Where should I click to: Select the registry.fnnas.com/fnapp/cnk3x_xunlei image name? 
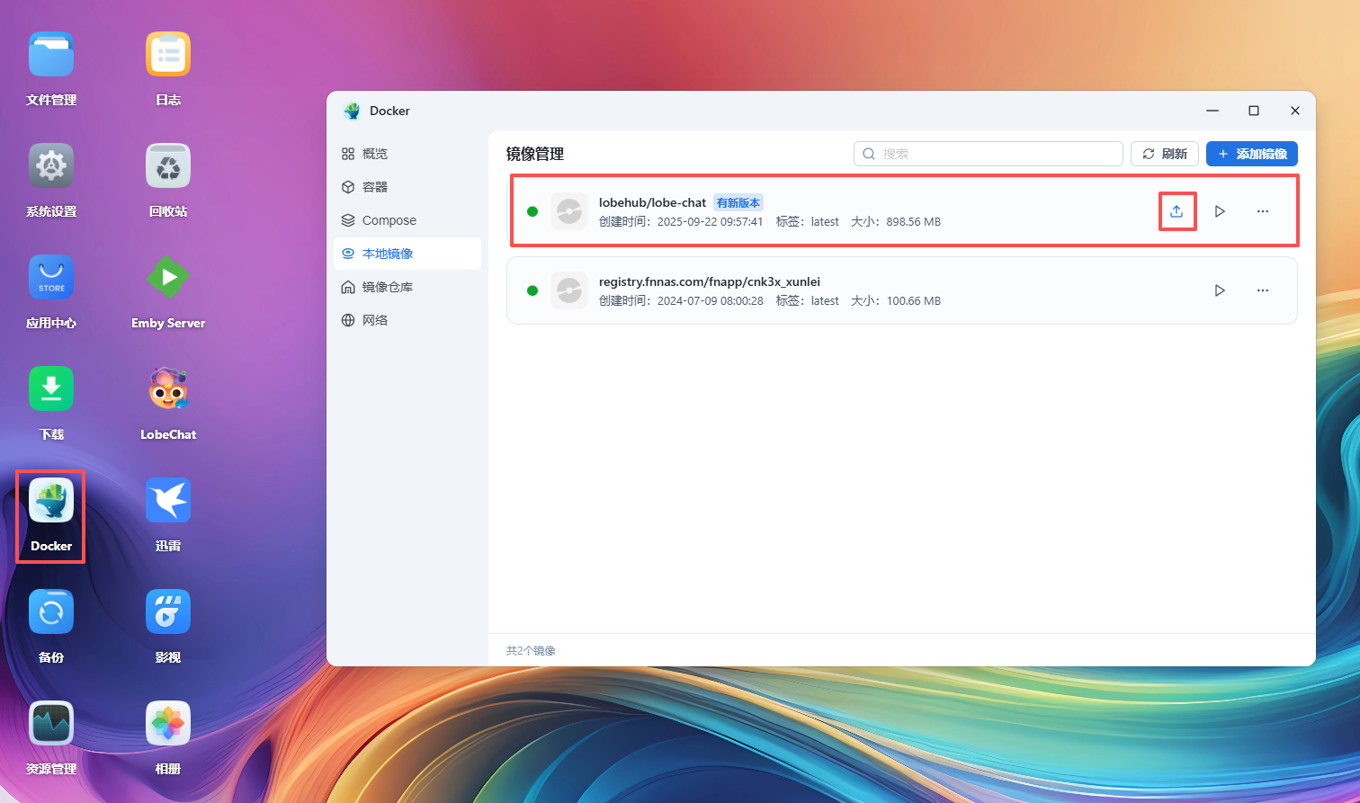click(x=710, y=281)
